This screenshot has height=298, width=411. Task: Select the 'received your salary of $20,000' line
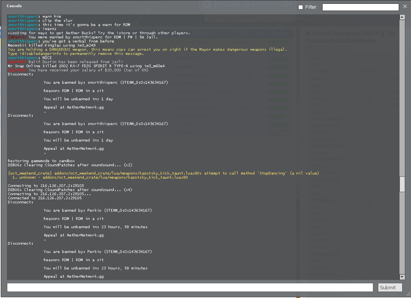pos(78,70)
